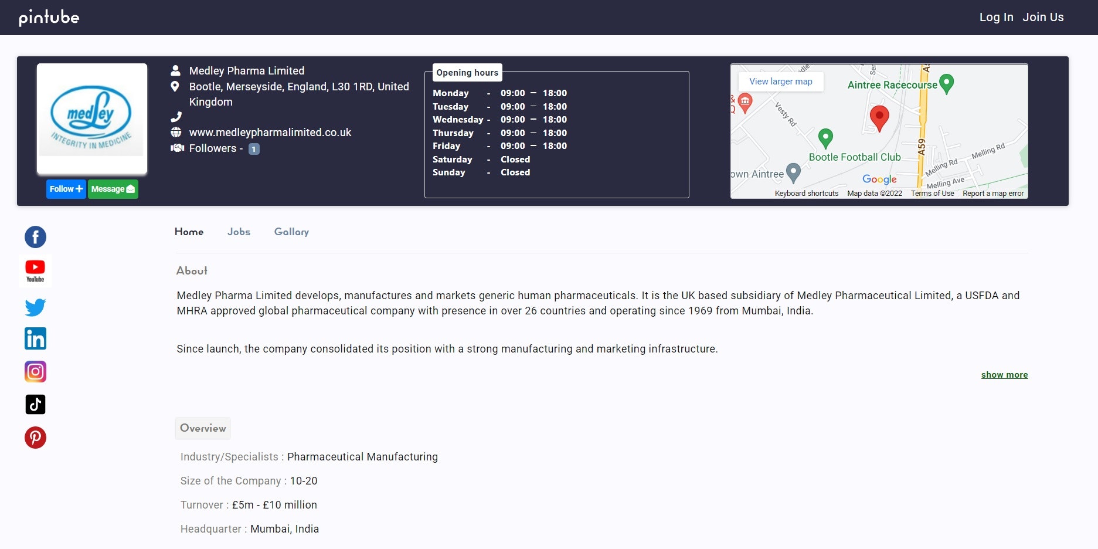
Task: Click View larger map
Action: (781, 82)
